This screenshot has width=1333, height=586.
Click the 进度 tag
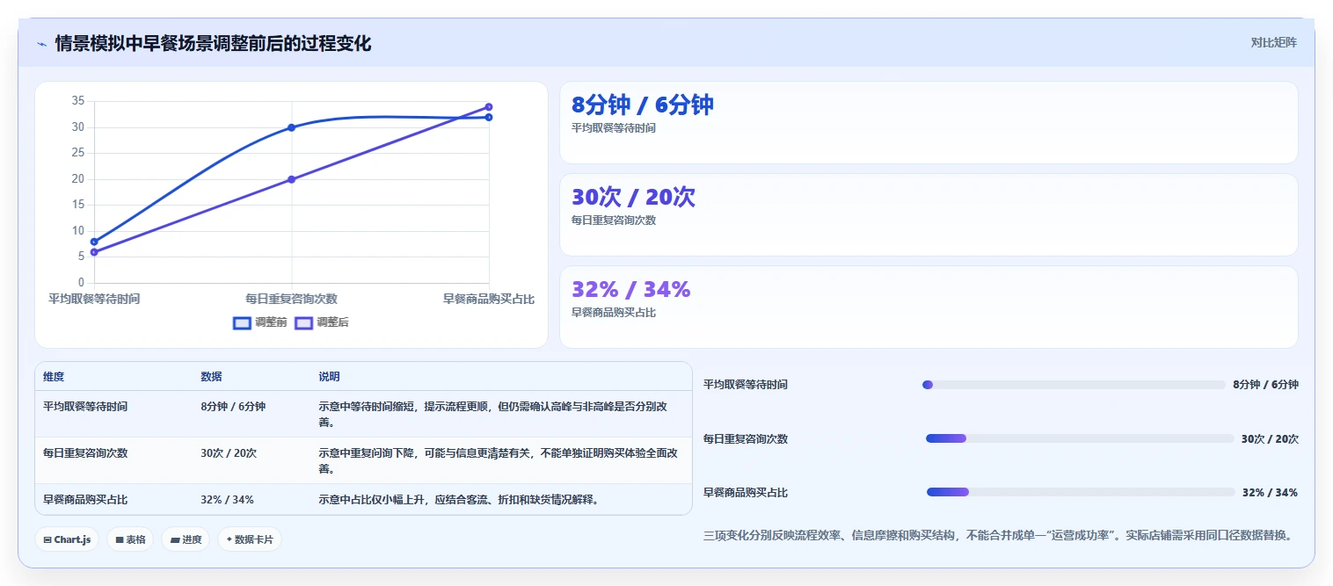pyautogui.click(x=186, y=539)
